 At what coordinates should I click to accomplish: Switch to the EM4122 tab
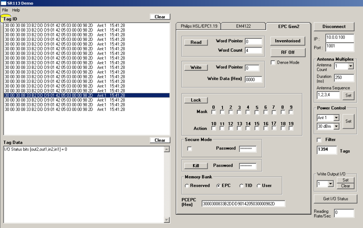coord(243,26)
